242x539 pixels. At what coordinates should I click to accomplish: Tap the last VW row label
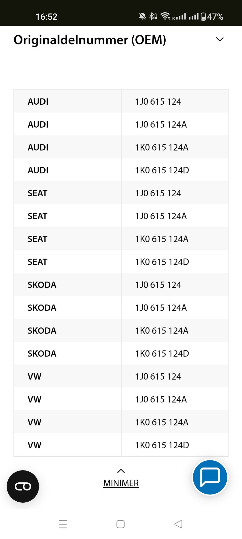click(x=35, y=445)
